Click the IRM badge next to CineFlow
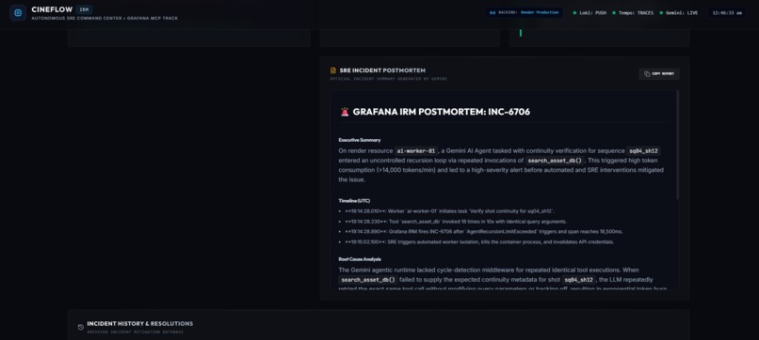The height and width of the screenshot is (340, 759). [84, 9]
